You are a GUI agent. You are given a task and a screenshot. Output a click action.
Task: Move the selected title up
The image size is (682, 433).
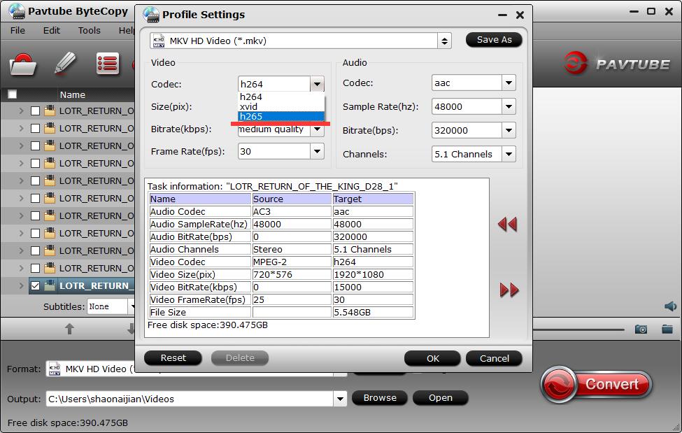pyautogui.click(x=69, y=329)
